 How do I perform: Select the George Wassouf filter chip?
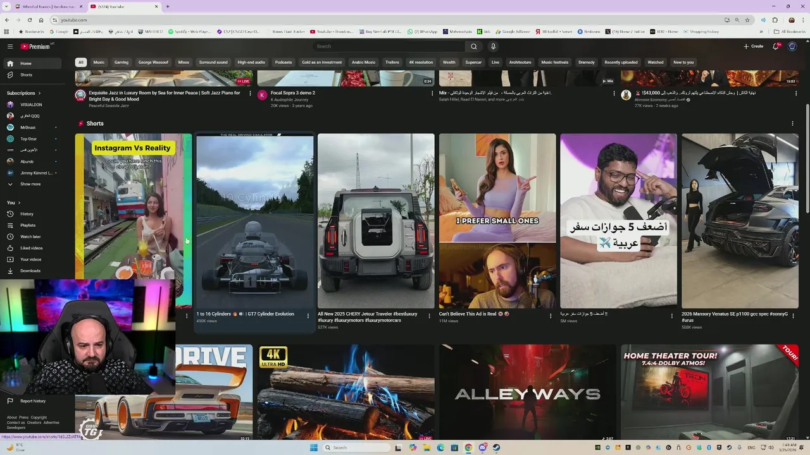pos(153,62)
